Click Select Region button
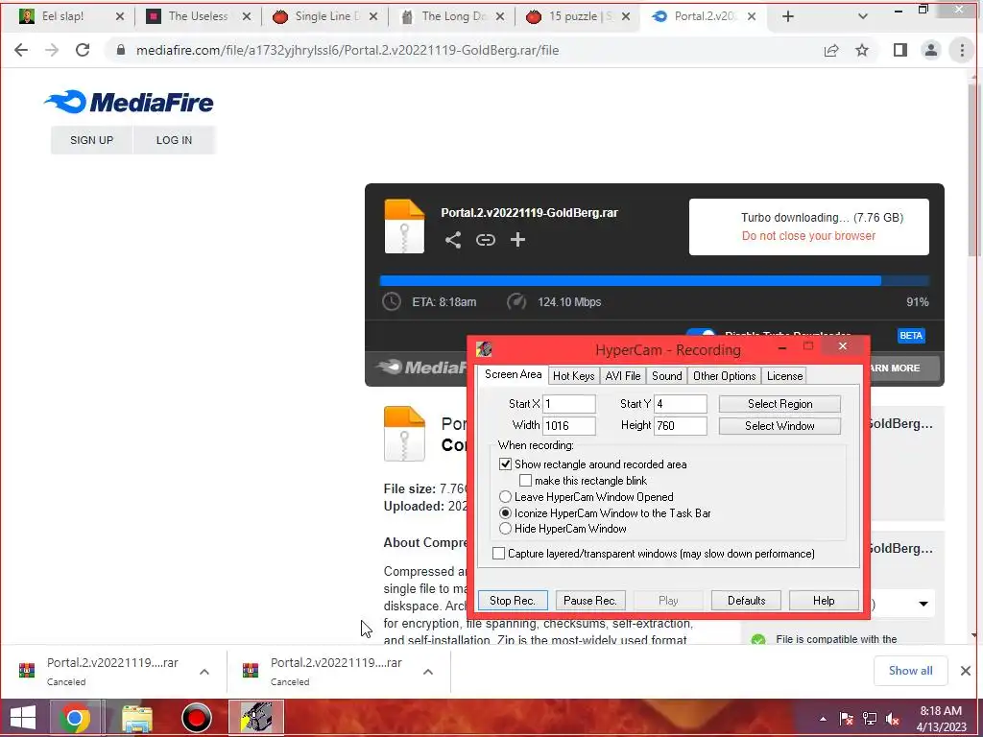 [x=779, y=404]
